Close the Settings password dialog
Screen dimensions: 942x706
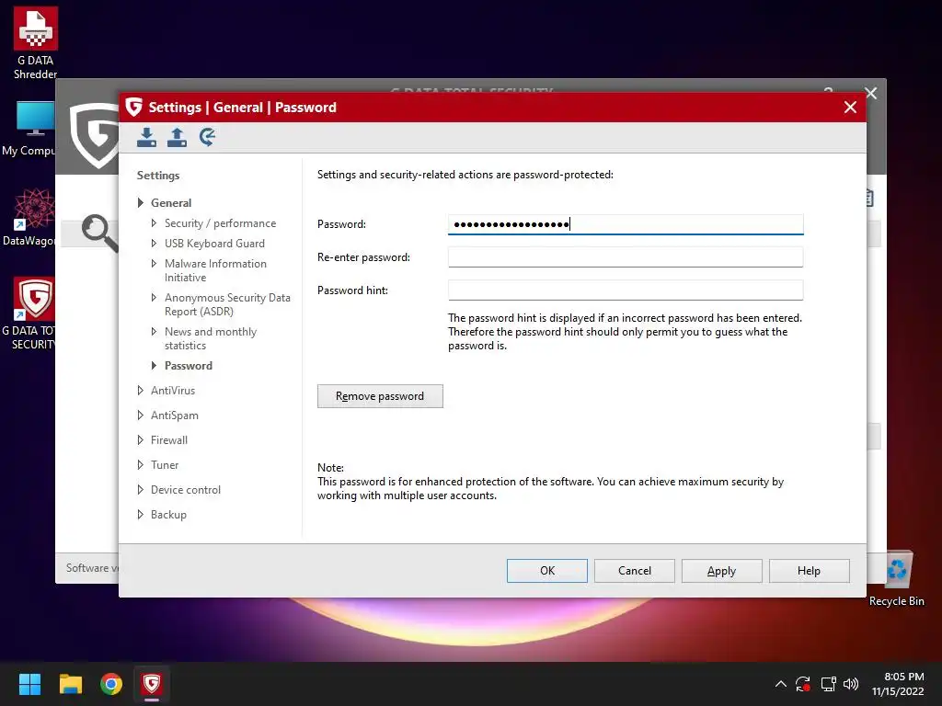pos(850,108)
